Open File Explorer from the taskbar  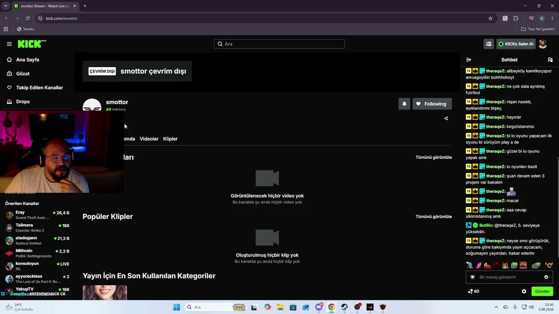coord(280,307)
